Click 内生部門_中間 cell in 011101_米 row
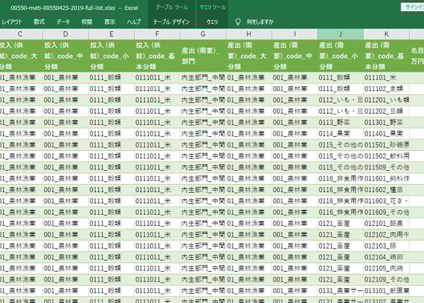 pos(203,78)
